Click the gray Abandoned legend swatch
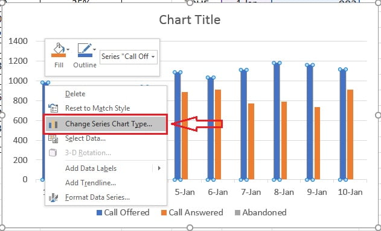The height and width of the screenshot is (231, 381). point(238,213)
